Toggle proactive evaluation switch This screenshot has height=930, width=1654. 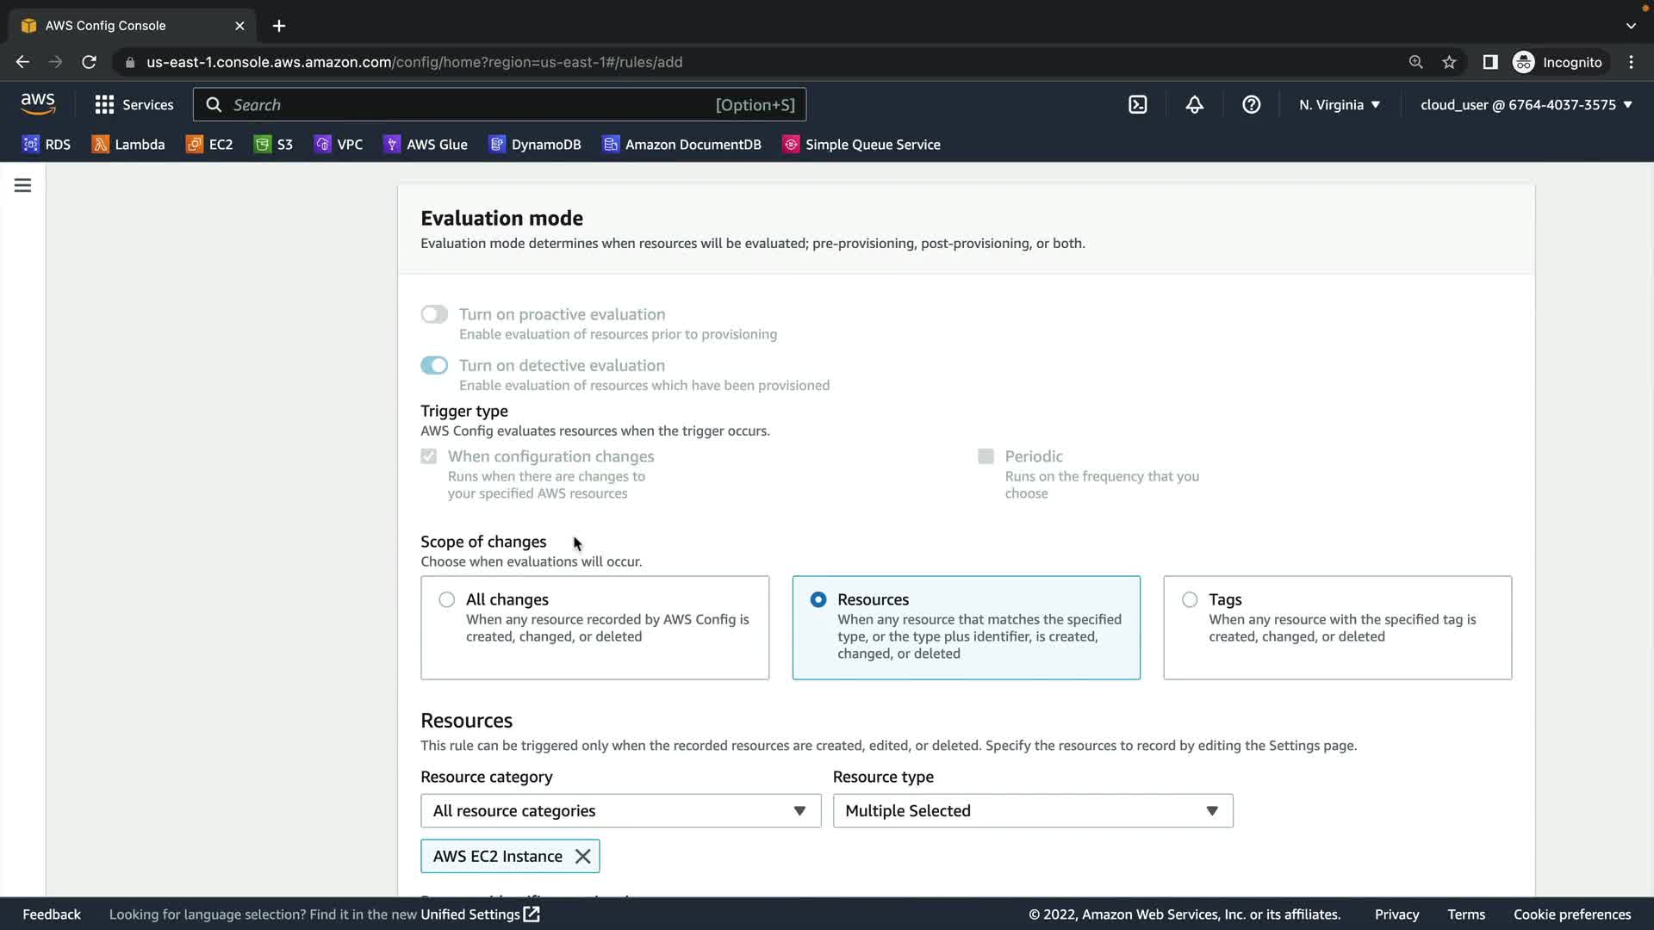(x=434, y=314)
